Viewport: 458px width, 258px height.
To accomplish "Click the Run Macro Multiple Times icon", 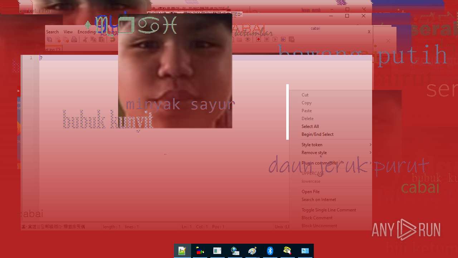I will [283, 39].
